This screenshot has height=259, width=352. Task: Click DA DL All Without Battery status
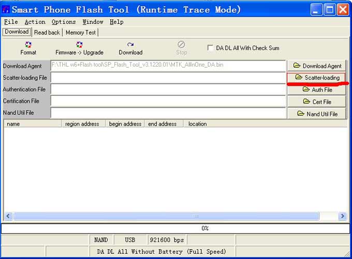point(162,252)
